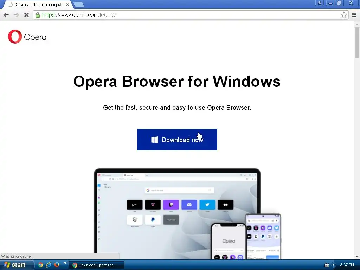Screen dimensions: 360x270
Task: Click the 2:37 PM system clock
Action: pos(347,265)
